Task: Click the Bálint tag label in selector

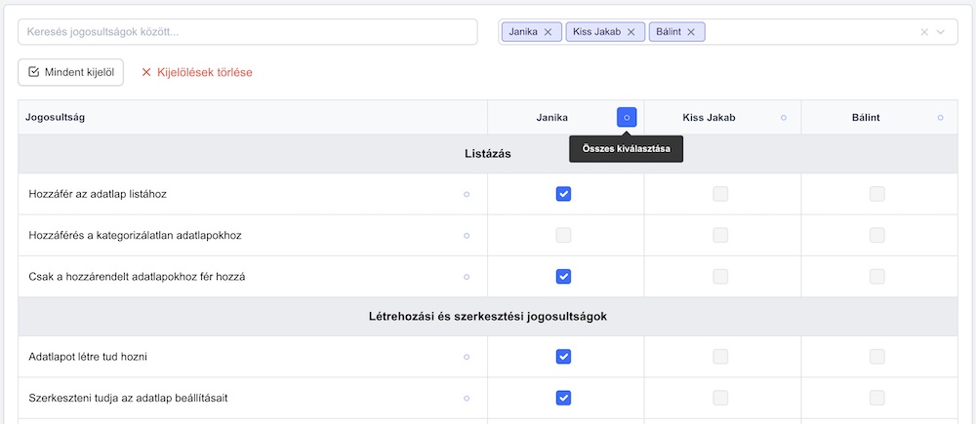Action: click(669, 32)
